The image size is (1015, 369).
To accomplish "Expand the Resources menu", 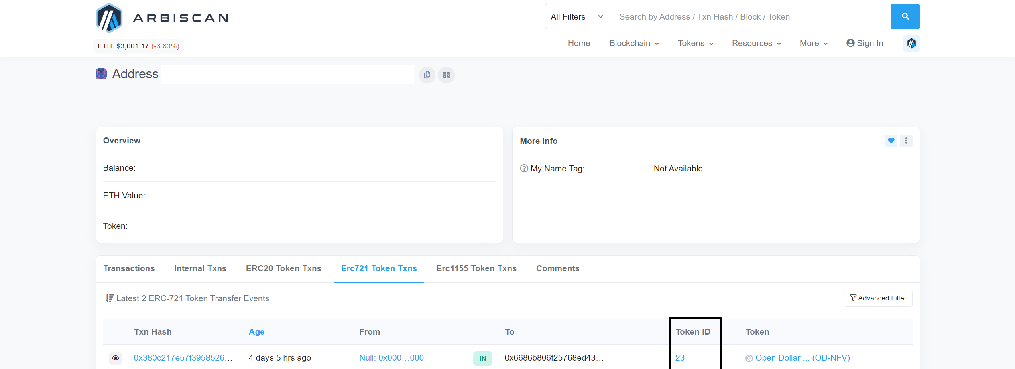I will [x=757, y=43].
